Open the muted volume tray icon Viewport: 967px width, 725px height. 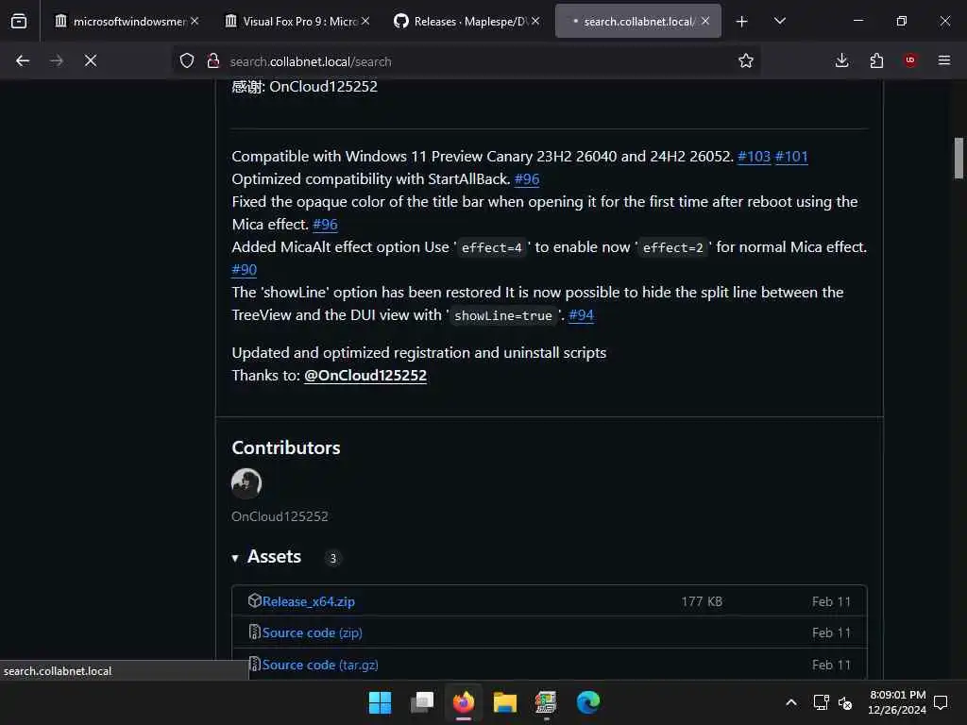coord(845,702)
